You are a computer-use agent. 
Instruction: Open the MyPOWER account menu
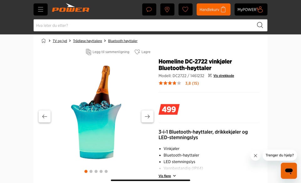(251, 9)
